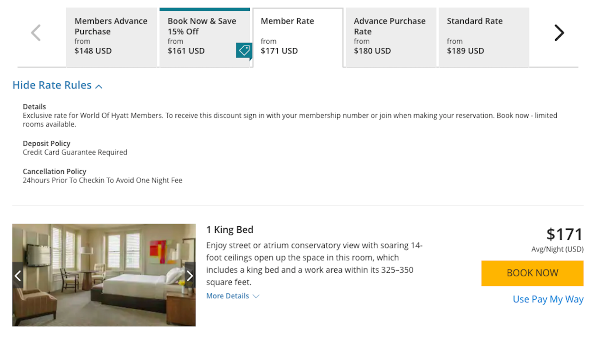Viewport: 593px width, 337px height.
Task: Click the teal tab indicator above Book Now & Save
Action: tap(205, 9)
